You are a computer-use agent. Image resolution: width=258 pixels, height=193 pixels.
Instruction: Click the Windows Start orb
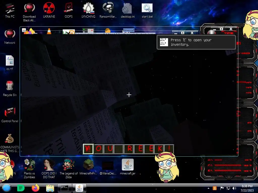pos(6,188)
